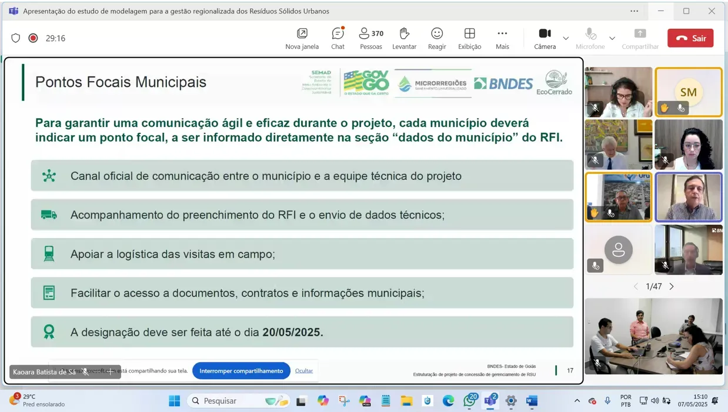Expand camera options dropdown arrow
This screenshot has width=728, height=412.
(x=566, y=38)
